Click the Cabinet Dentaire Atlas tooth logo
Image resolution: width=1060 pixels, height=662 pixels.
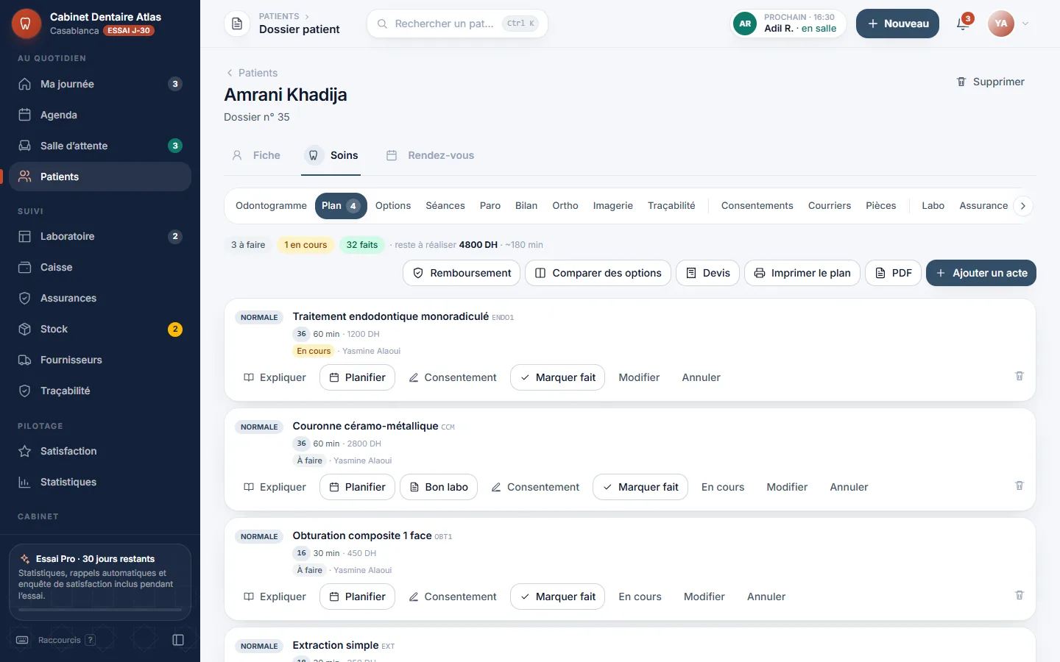click(26, 24)
